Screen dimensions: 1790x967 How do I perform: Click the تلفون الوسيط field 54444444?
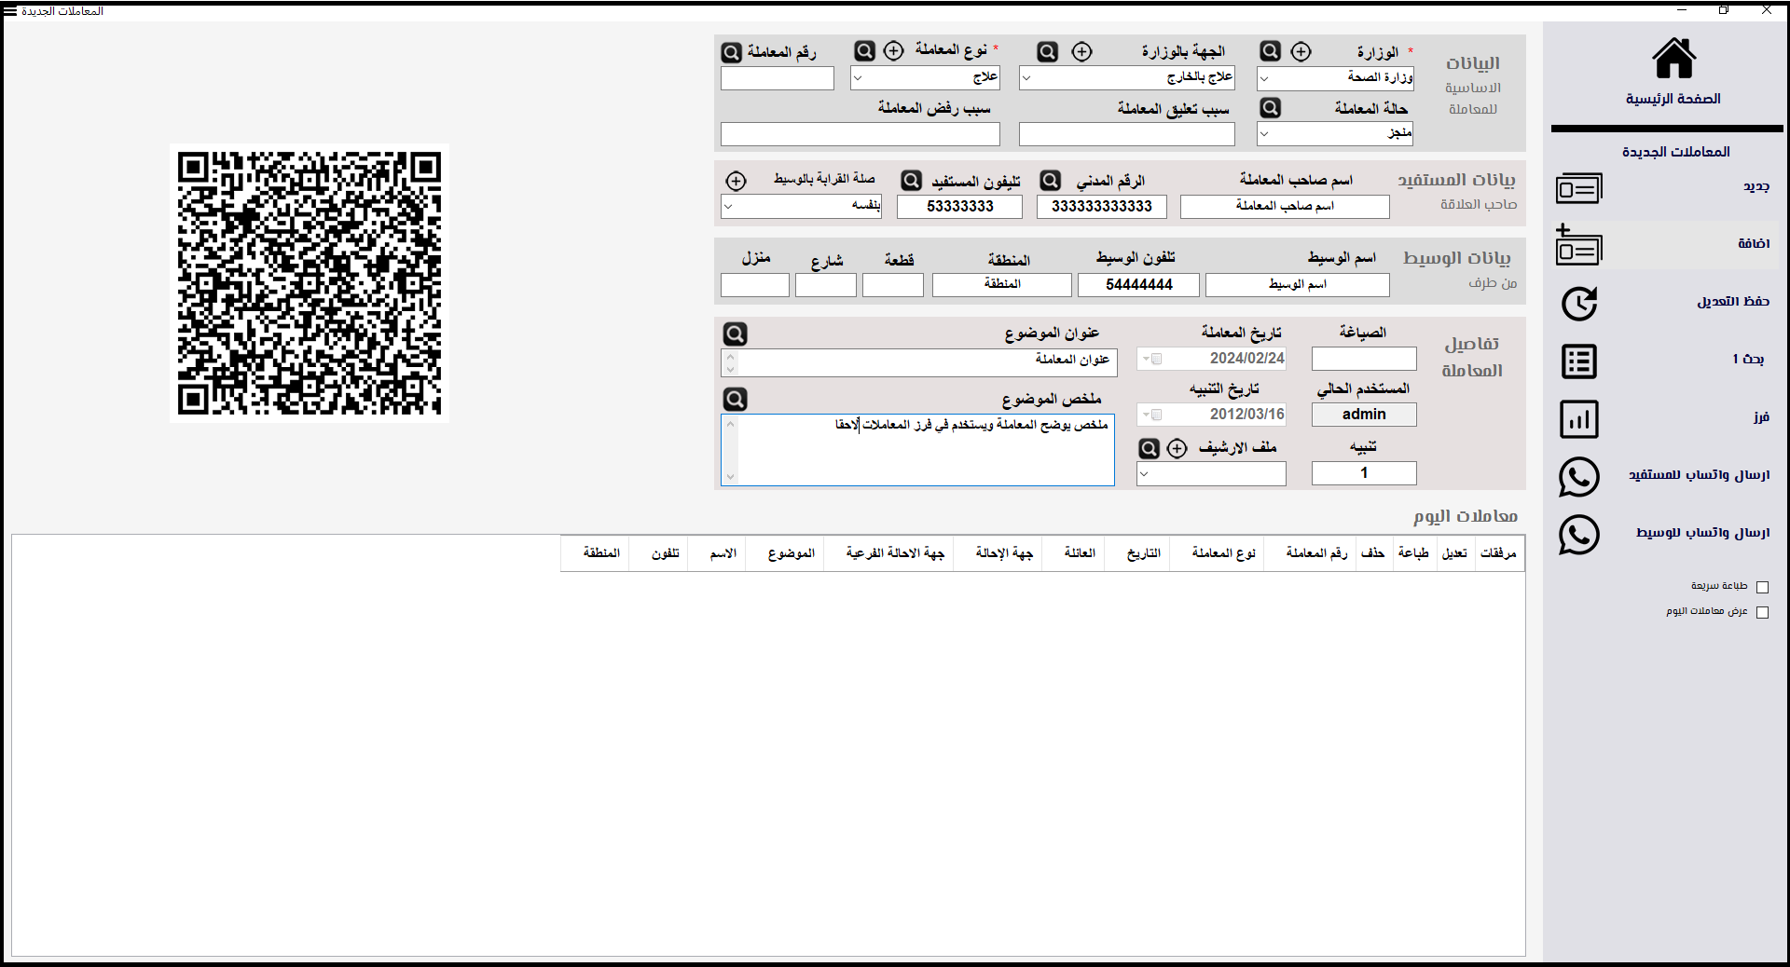click(x=1138, y=285)
